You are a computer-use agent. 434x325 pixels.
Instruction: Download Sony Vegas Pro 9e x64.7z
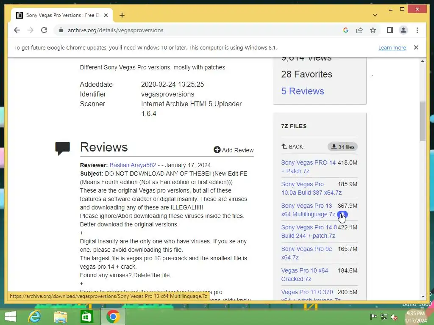click(x=306, y=253)
